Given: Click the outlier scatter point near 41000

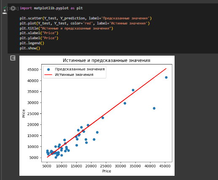Looking at the screenshot, I should 154,108.
